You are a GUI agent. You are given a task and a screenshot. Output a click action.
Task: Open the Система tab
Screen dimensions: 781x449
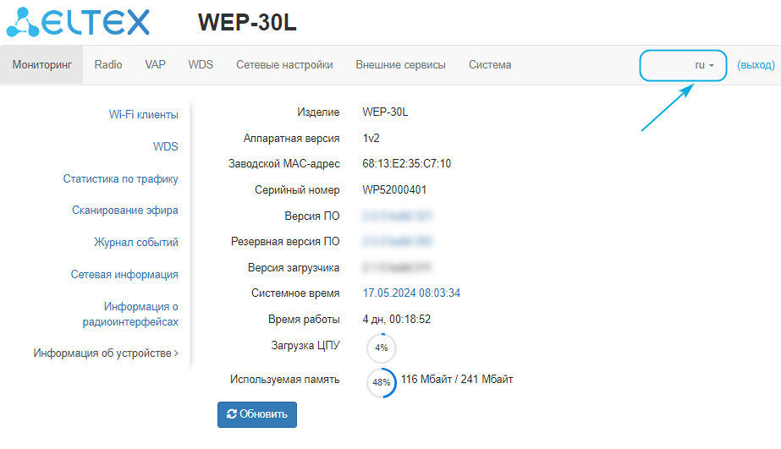pyautogui.click(x=490, y=65)
